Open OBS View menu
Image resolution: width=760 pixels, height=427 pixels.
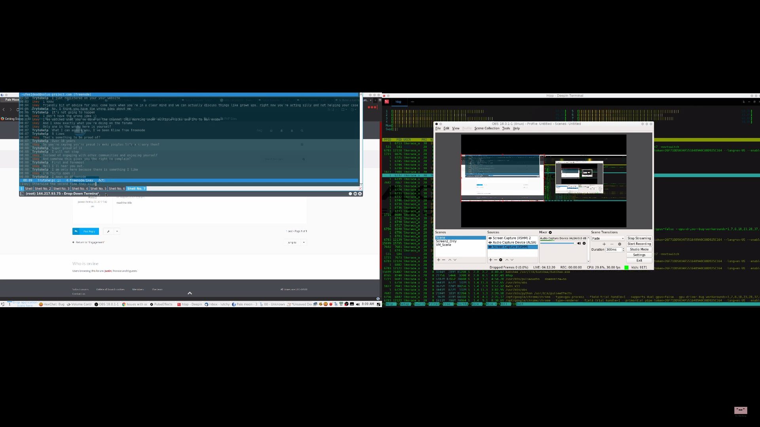tap(456, 128)
